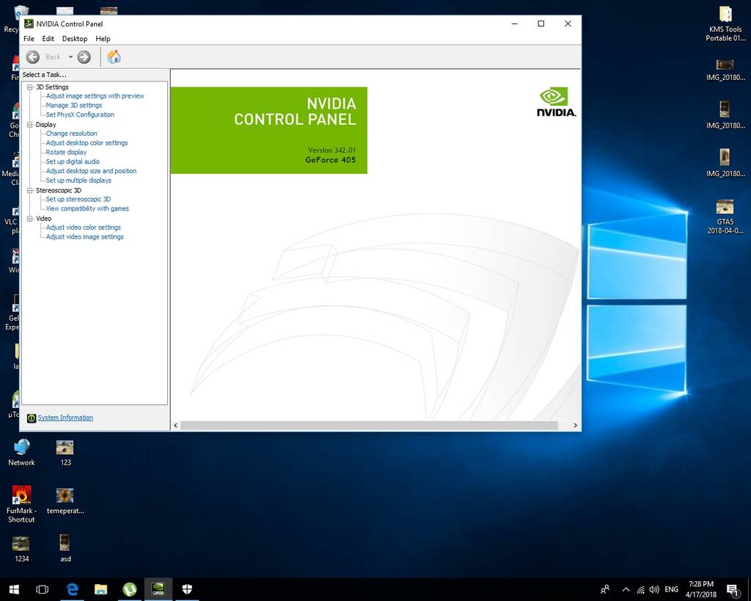Open Windows Defender shield on taskbar
Screen dimensions: 751x601
187,589
